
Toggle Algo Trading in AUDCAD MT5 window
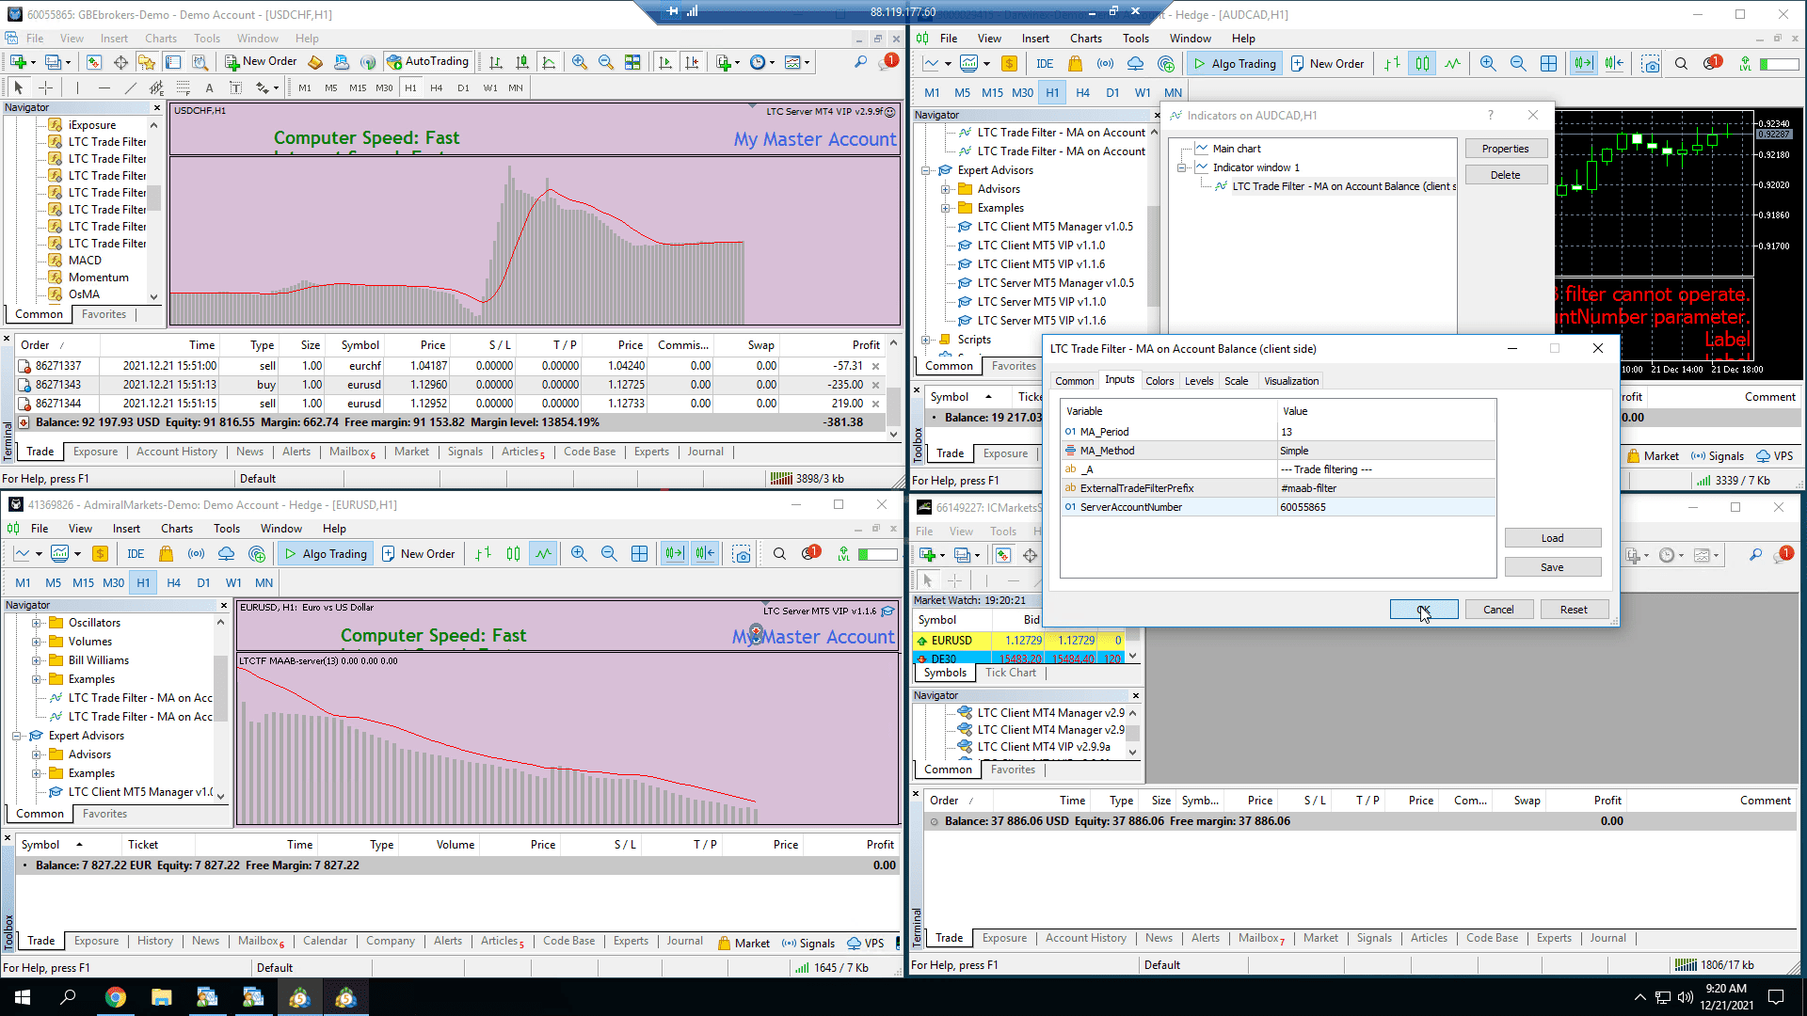[1234, 64]
